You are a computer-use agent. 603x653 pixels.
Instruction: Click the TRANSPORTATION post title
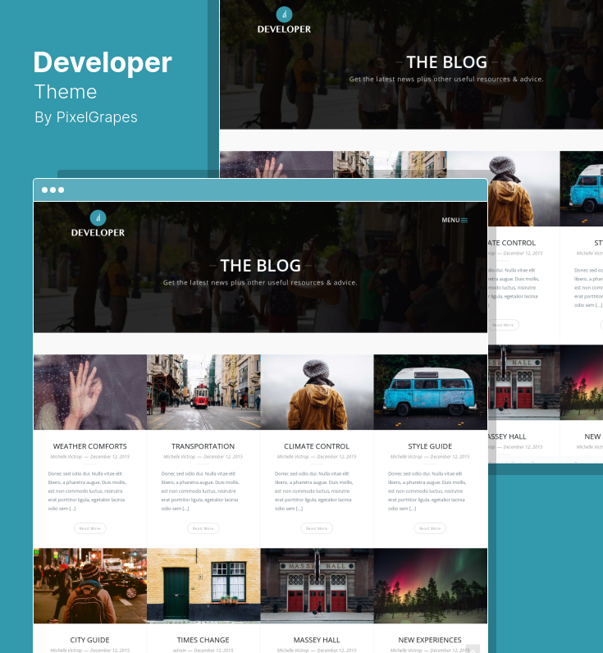203,446
